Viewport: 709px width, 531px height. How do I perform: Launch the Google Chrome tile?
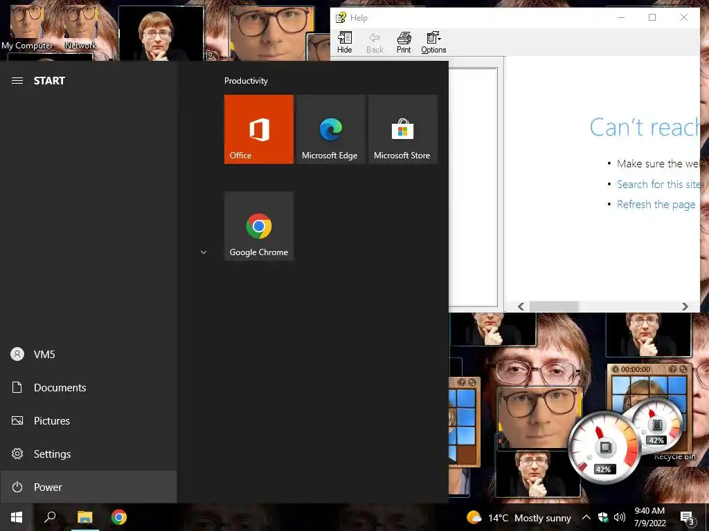tap(259, 226)
